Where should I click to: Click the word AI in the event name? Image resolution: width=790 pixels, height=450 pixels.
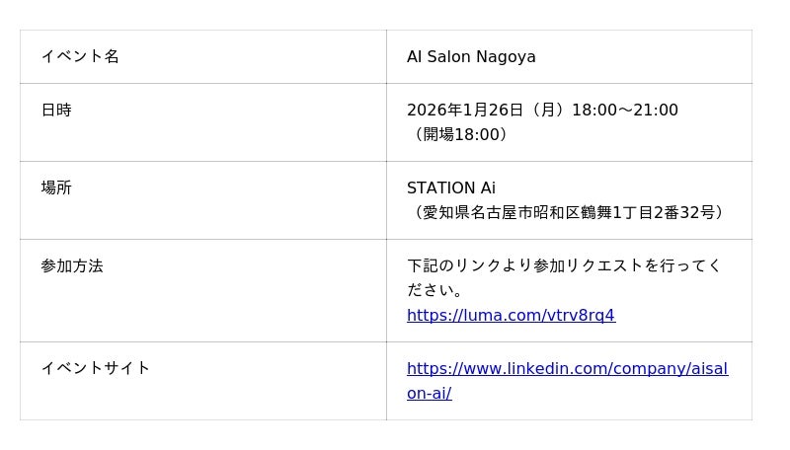(x=415, y=57)
